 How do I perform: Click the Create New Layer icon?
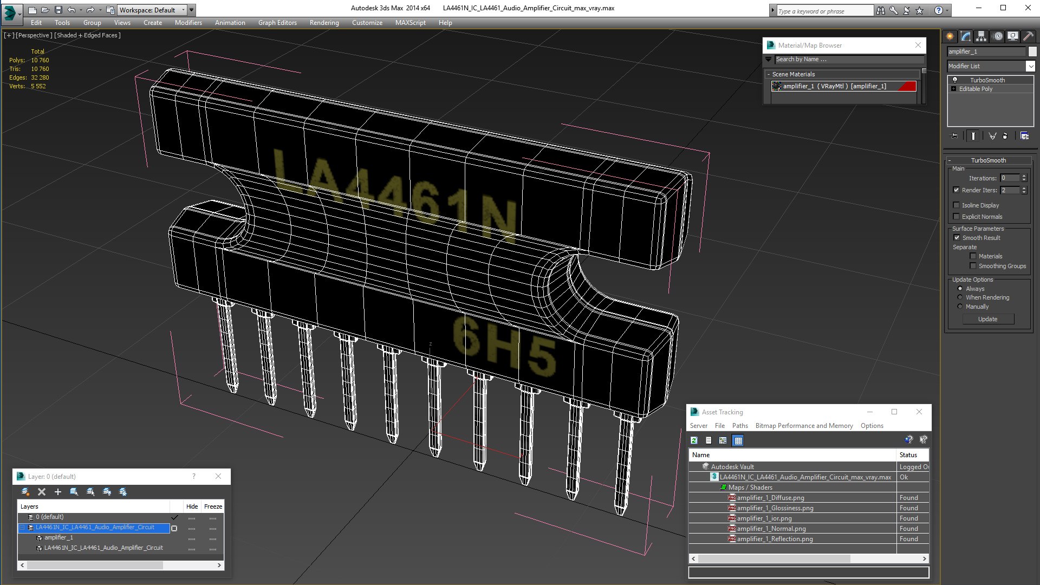(x=25, y=492)
